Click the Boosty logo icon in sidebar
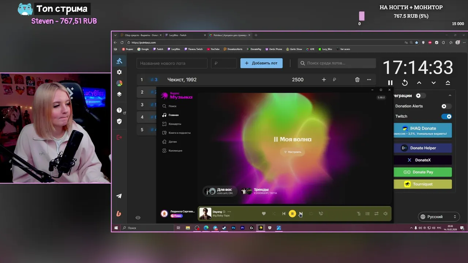 point(119,214)
